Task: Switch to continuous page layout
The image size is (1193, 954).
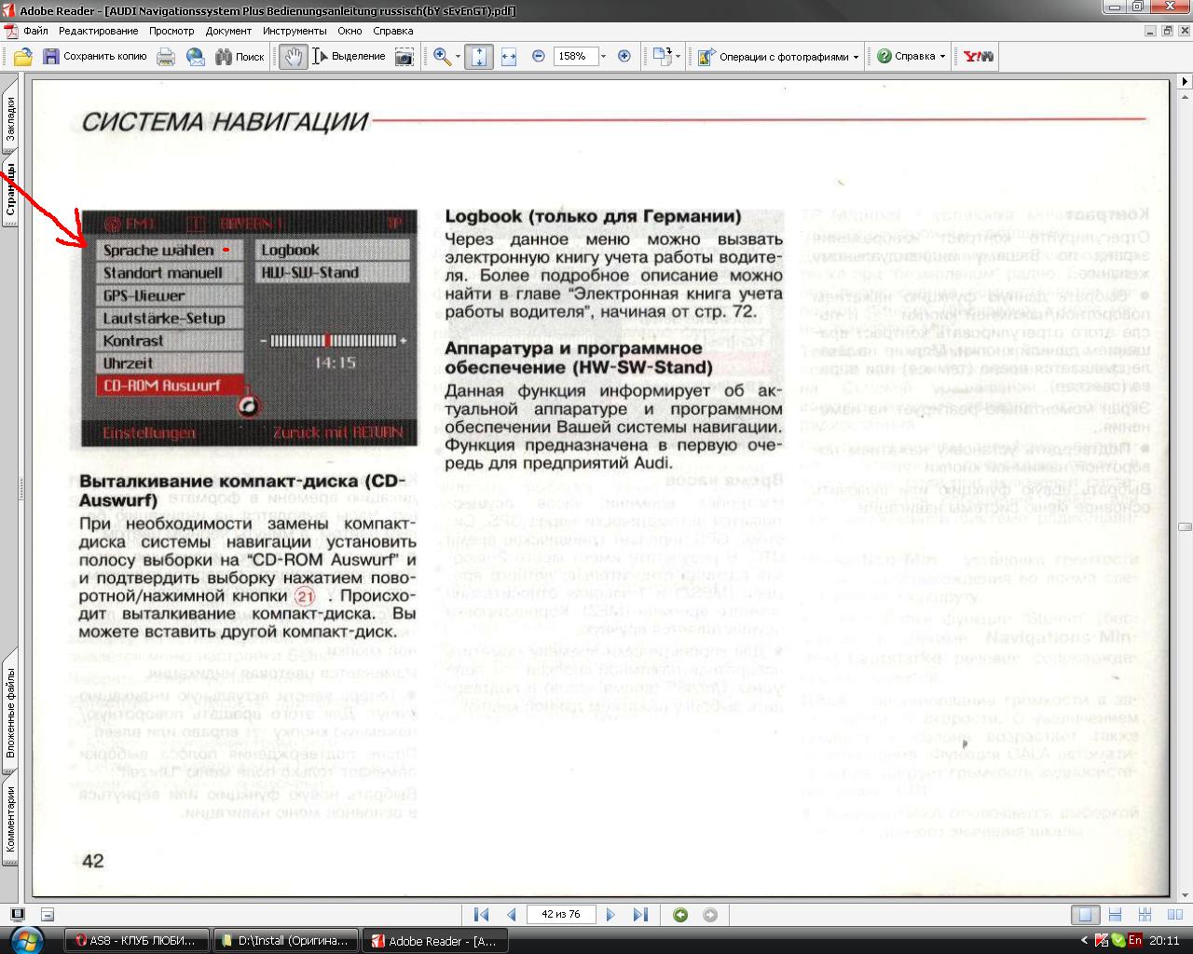Action: coord(1115,915)
